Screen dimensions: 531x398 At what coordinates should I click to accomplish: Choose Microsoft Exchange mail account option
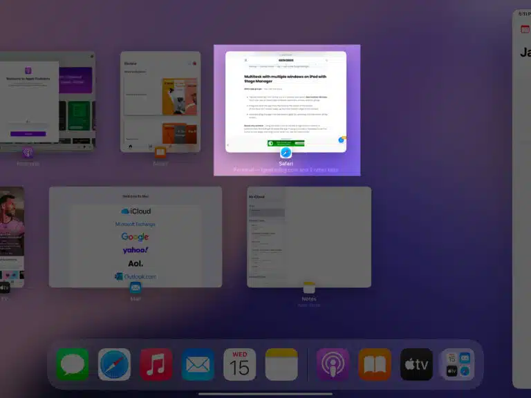136,224
